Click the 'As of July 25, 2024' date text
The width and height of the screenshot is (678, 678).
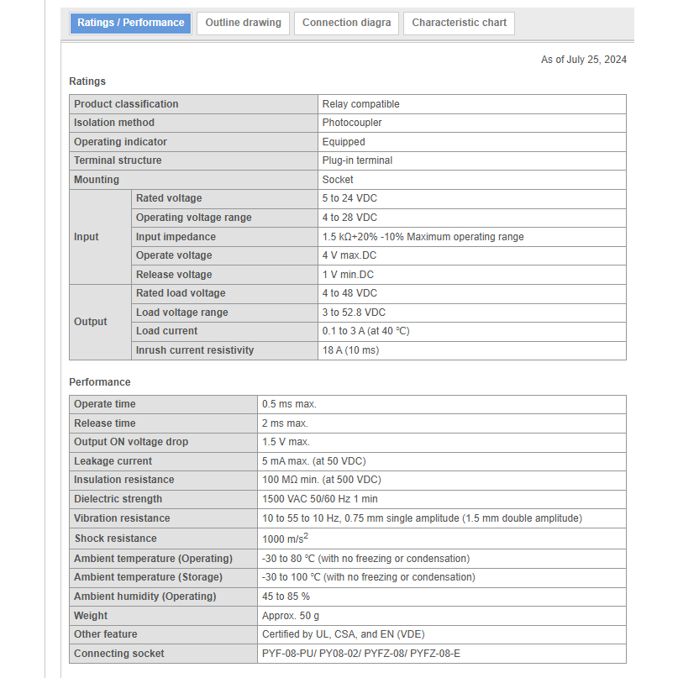[583, 60]
